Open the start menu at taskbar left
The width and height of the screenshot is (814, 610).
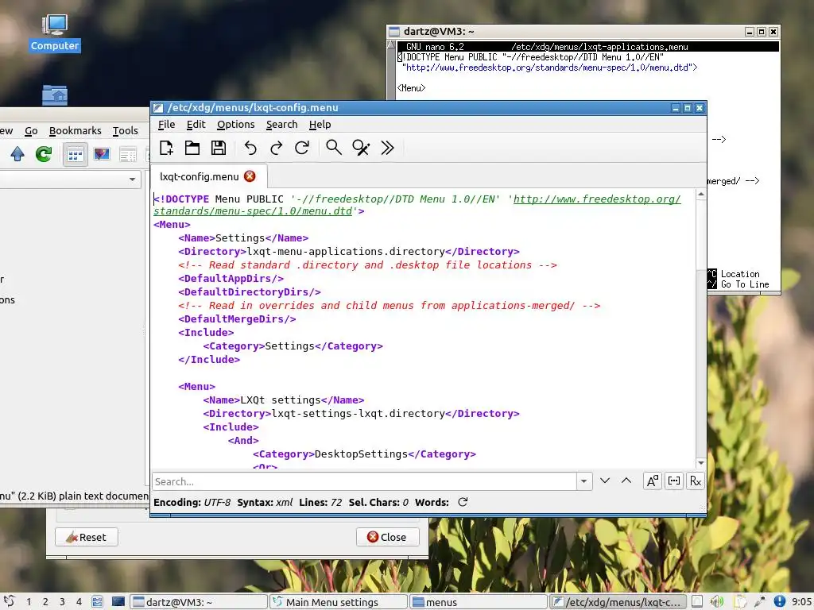click(x=10, y=602)
